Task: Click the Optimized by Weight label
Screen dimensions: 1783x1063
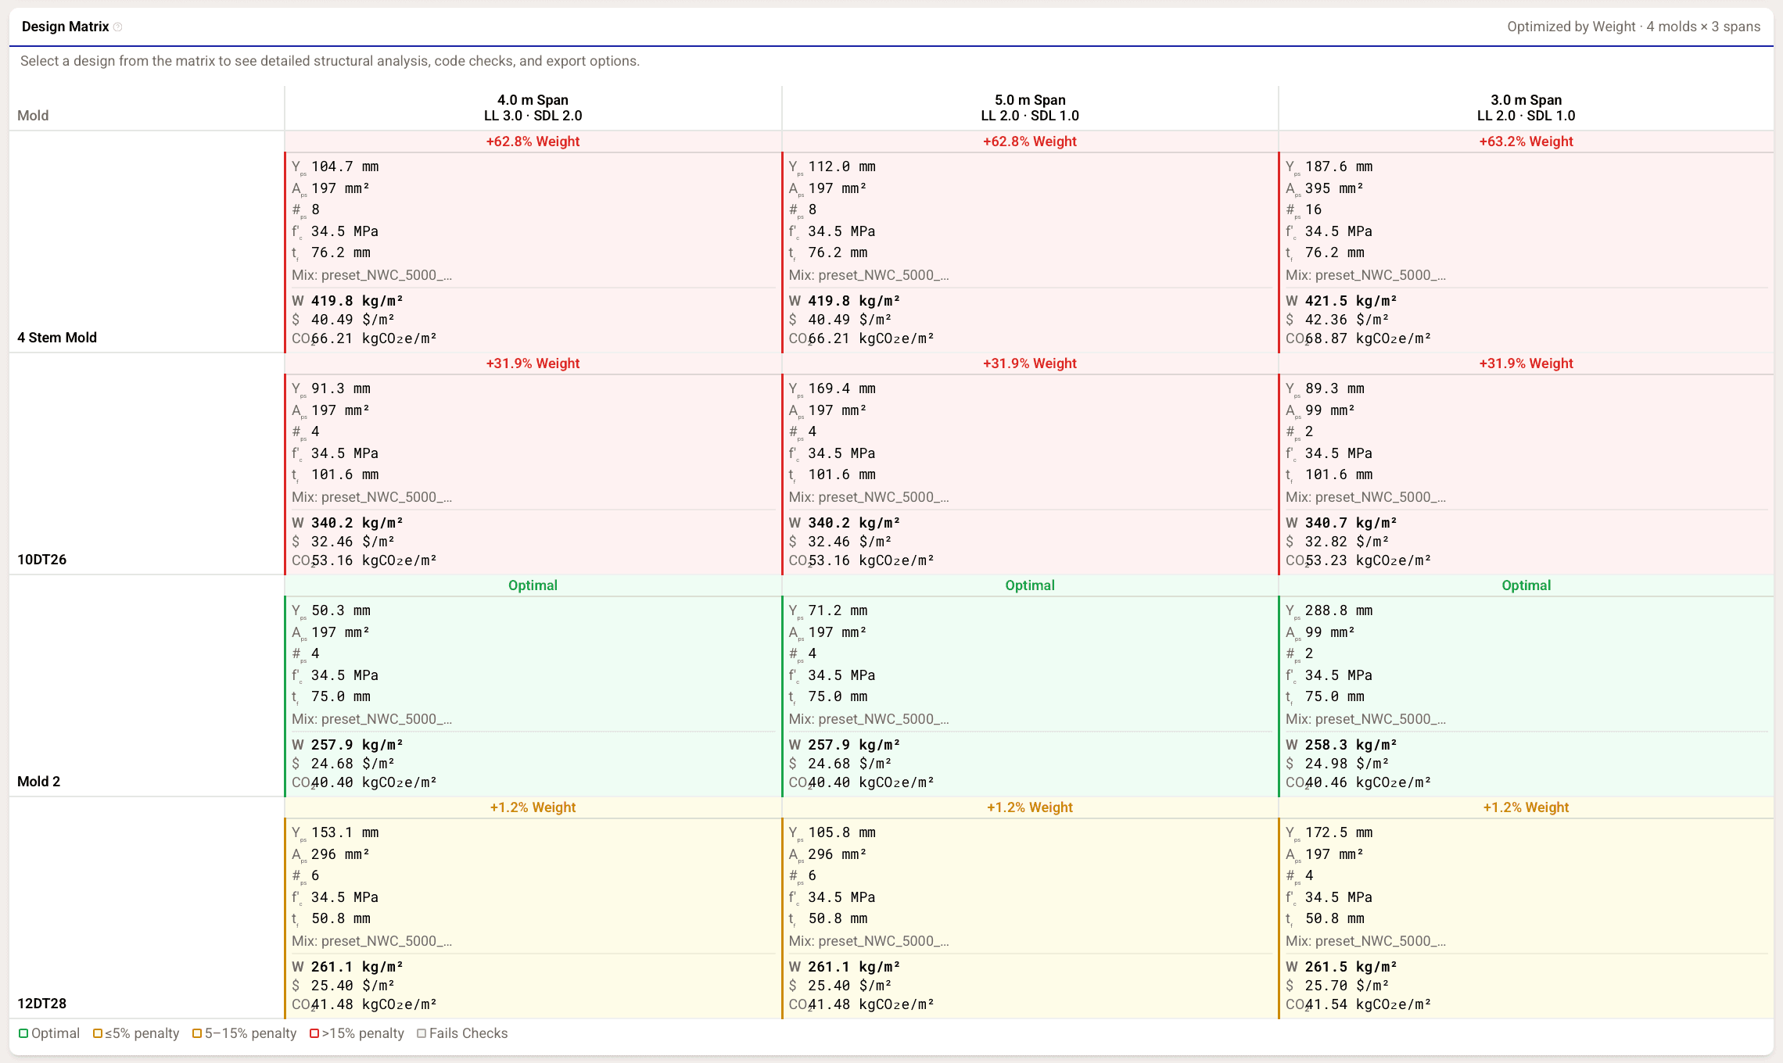Action: tap(1571, 26)
